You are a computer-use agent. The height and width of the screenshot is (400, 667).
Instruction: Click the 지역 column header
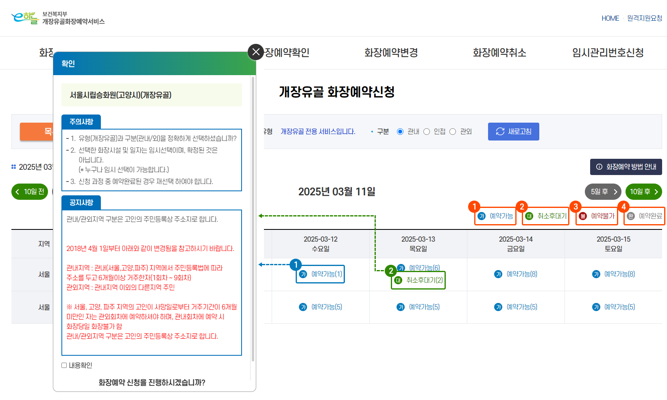click(x=44, y=244)
